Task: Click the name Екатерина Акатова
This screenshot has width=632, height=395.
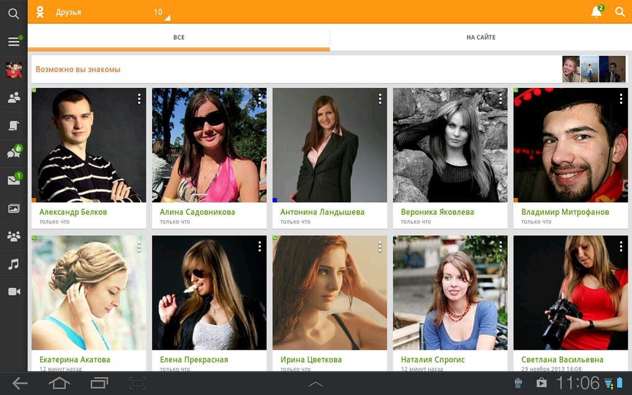Action: tap(74, 360)
